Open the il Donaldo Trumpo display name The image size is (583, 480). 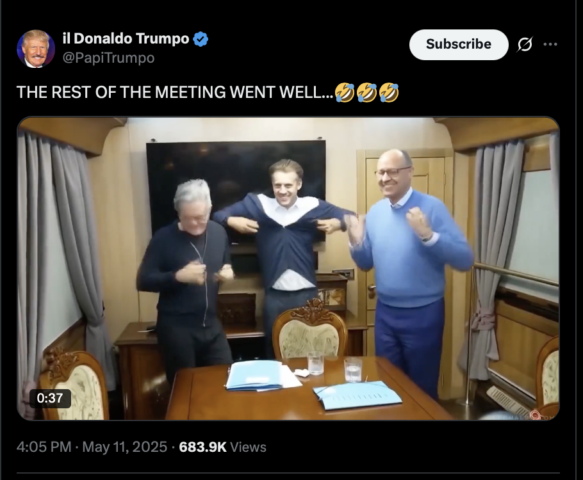click(x=126, y=38)
